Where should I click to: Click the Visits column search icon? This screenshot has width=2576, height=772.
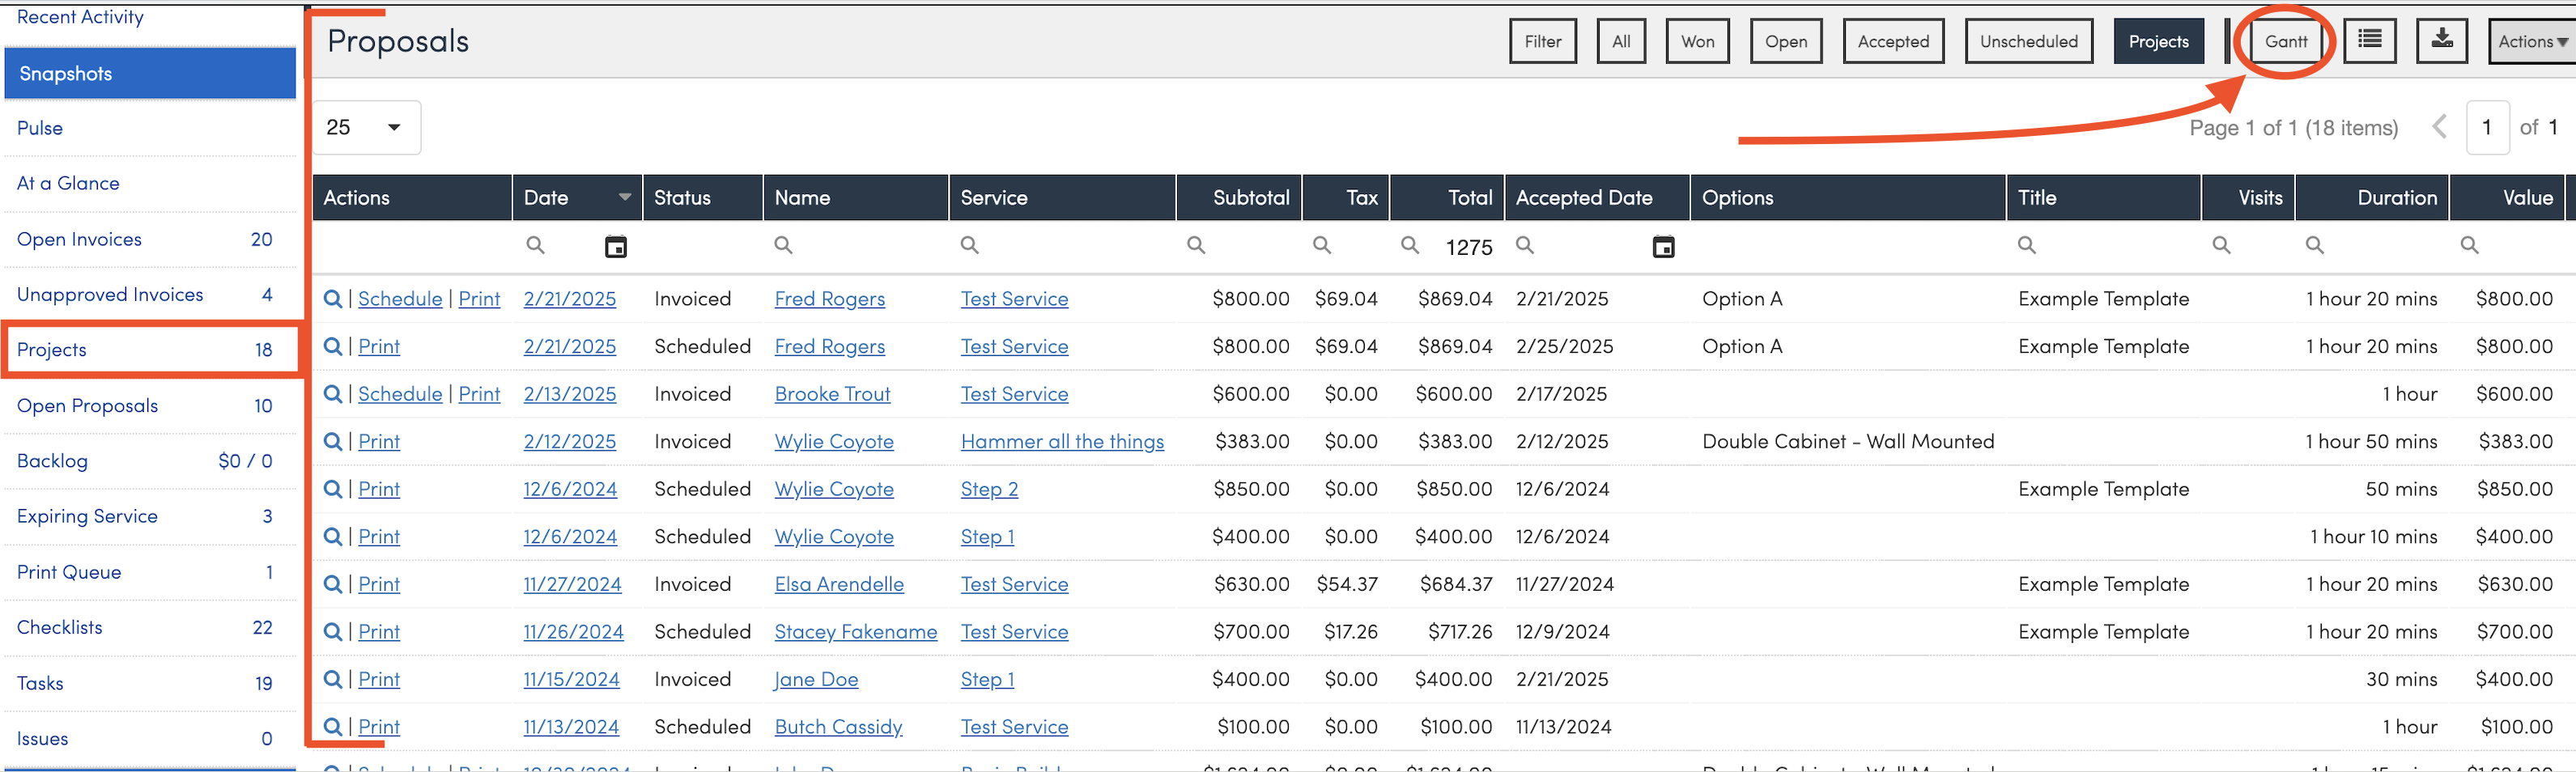[x=2222, y=245]
